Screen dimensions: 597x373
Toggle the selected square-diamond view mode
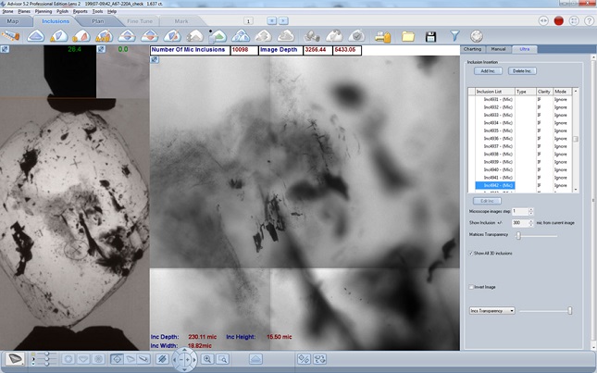coord(117,359)
